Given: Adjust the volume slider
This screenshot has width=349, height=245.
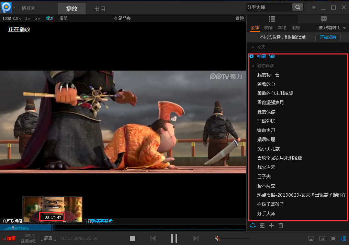Looking at the screenshot, I should (x=235, y=238).
